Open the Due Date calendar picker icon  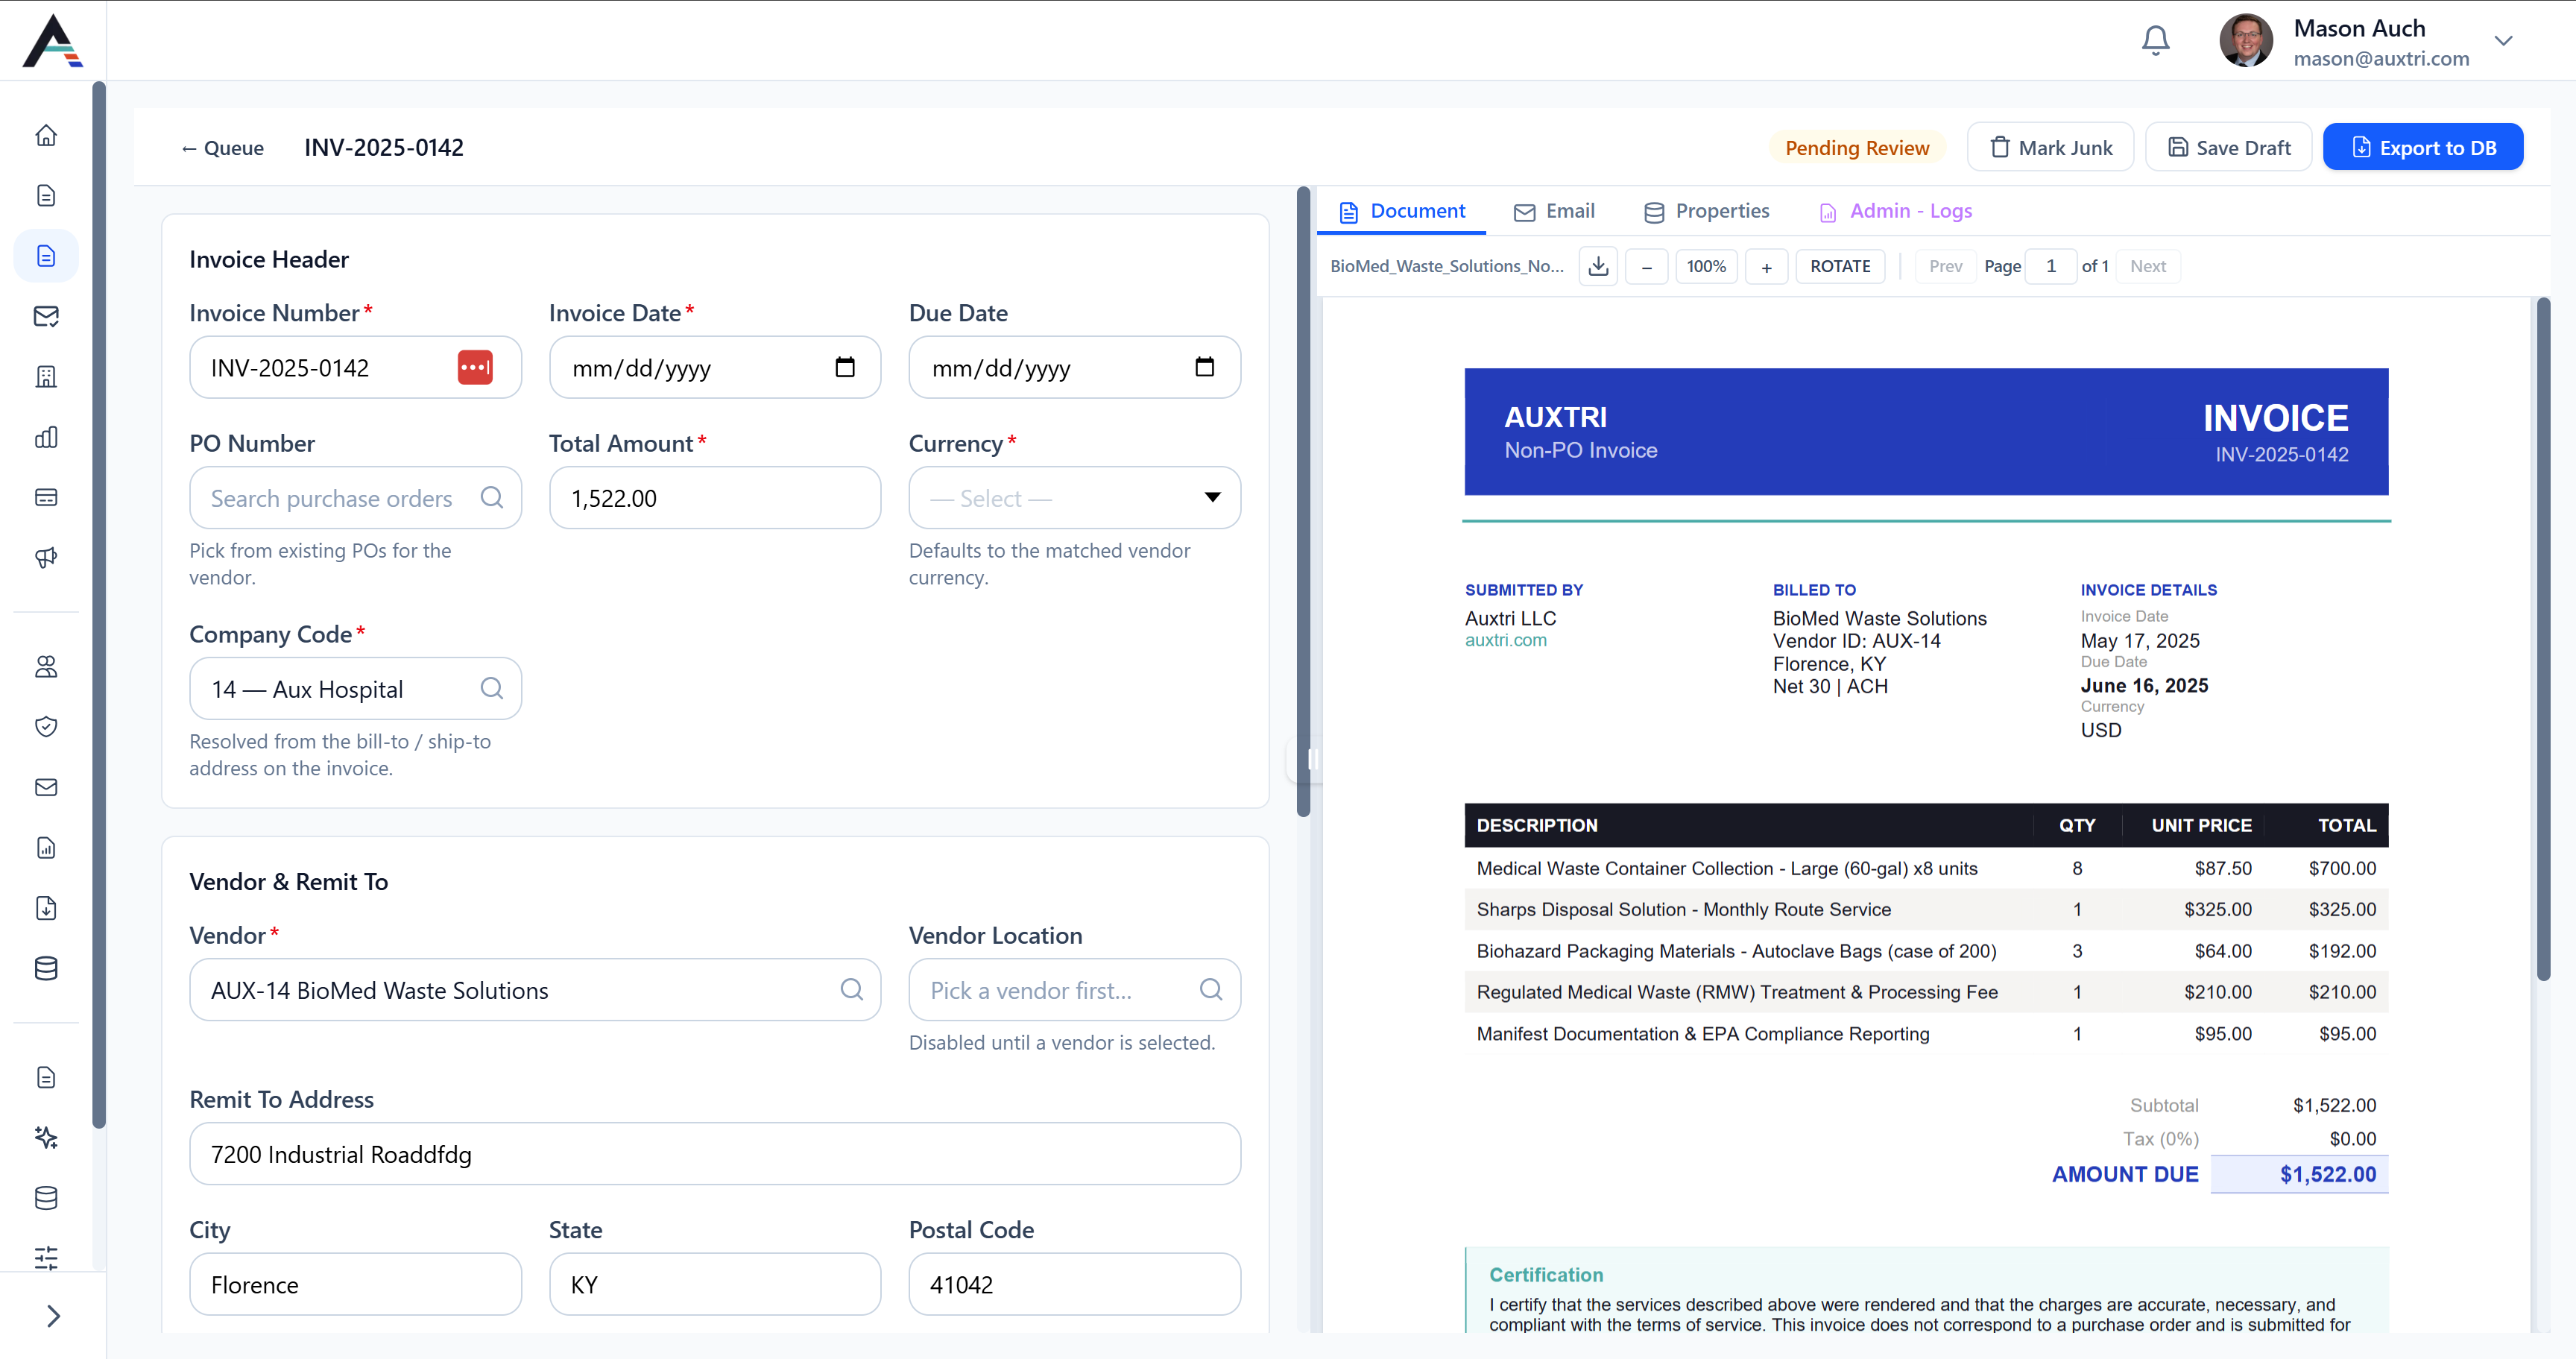pos(1204,367)
